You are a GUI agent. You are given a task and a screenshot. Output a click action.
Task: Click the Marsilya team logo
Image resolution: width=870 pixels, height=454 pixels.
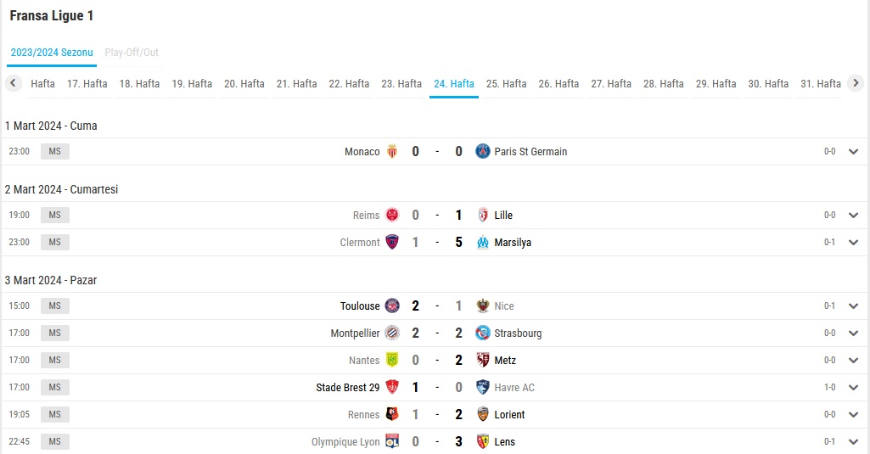(483, 243)
